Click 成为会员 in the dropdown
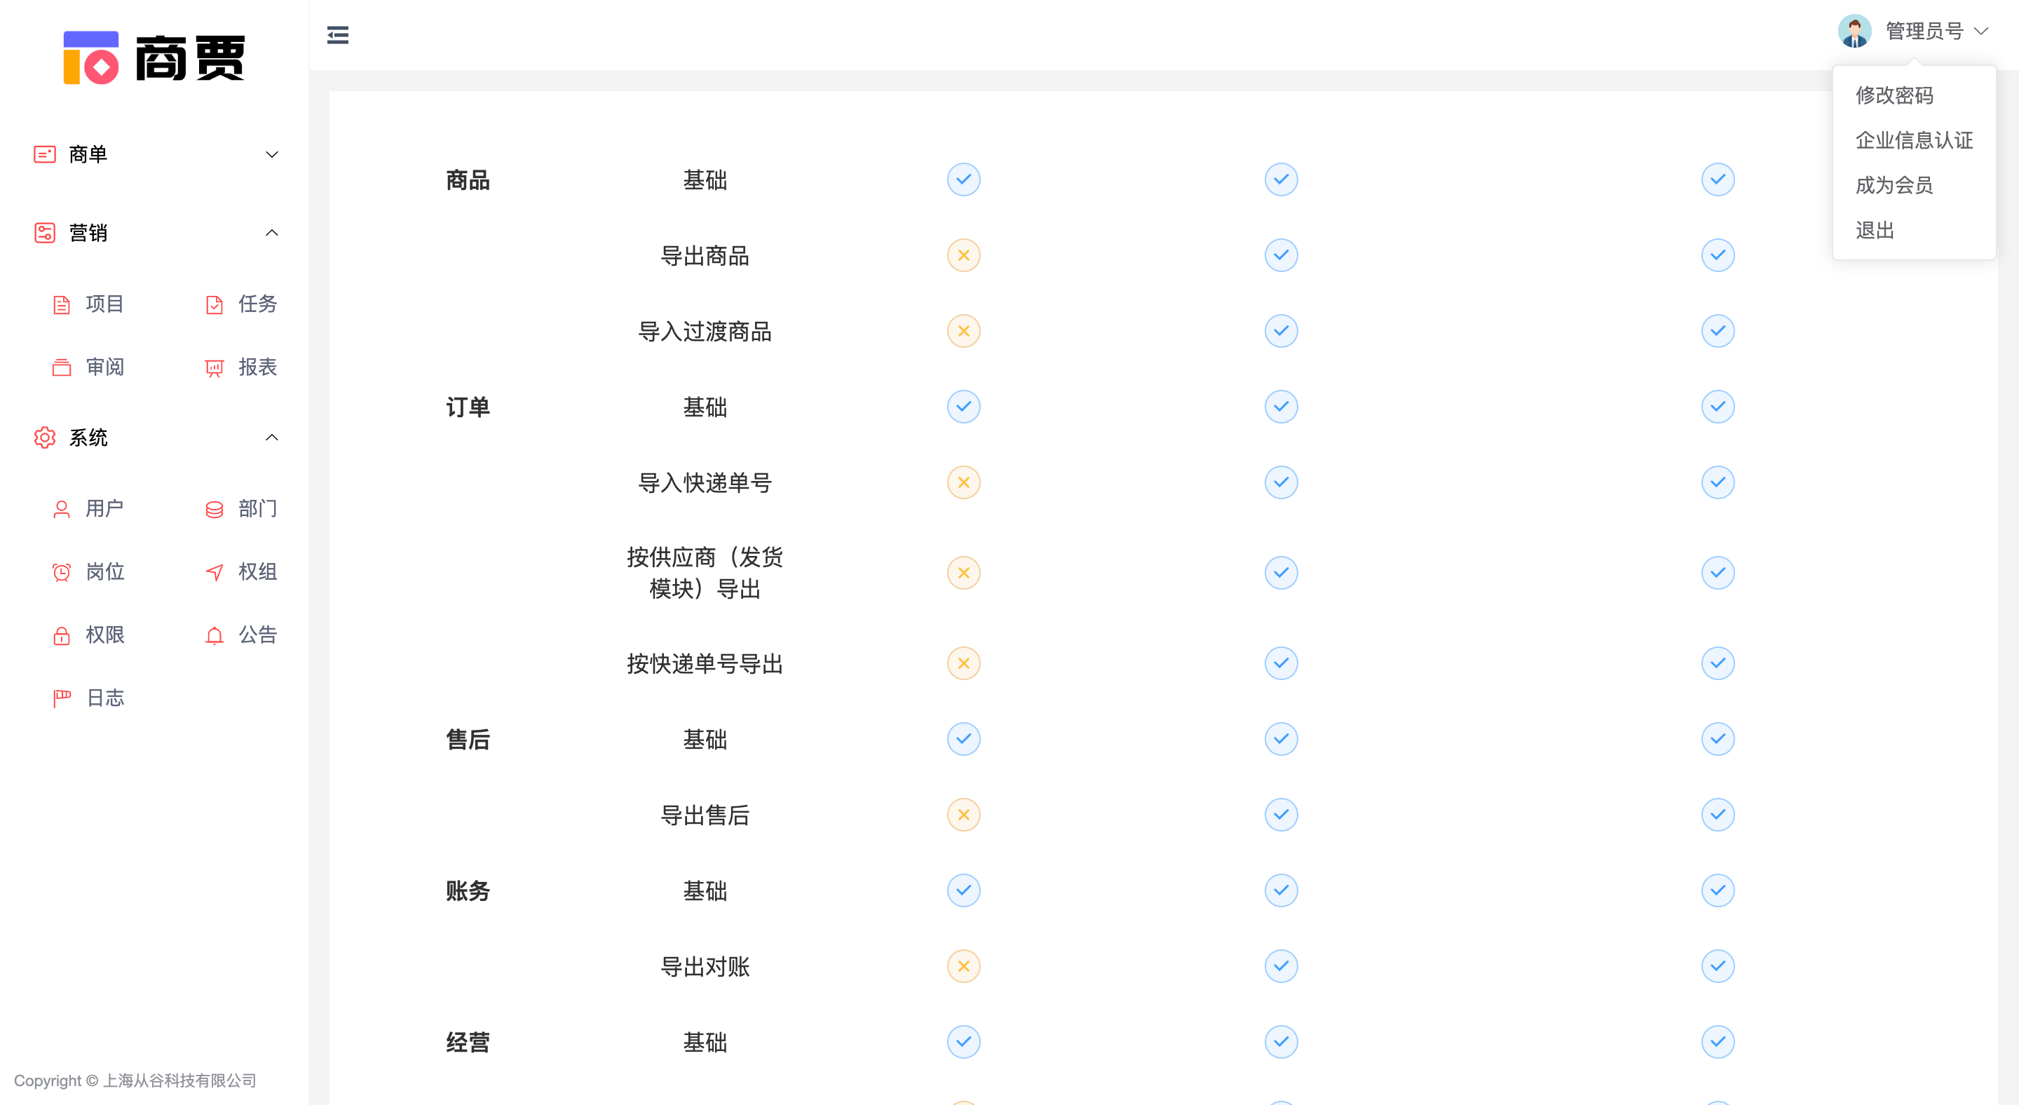 tap(1894, 185)
